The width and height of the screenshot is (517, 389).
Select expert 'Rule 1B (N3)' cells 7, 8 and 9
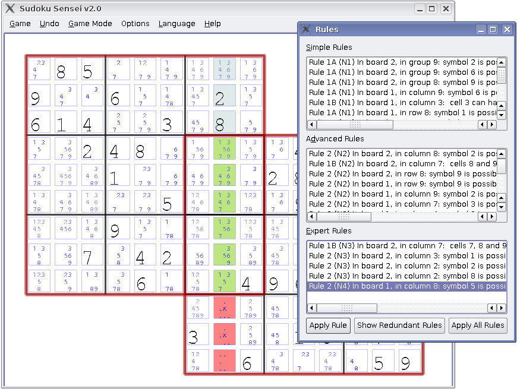406,246
